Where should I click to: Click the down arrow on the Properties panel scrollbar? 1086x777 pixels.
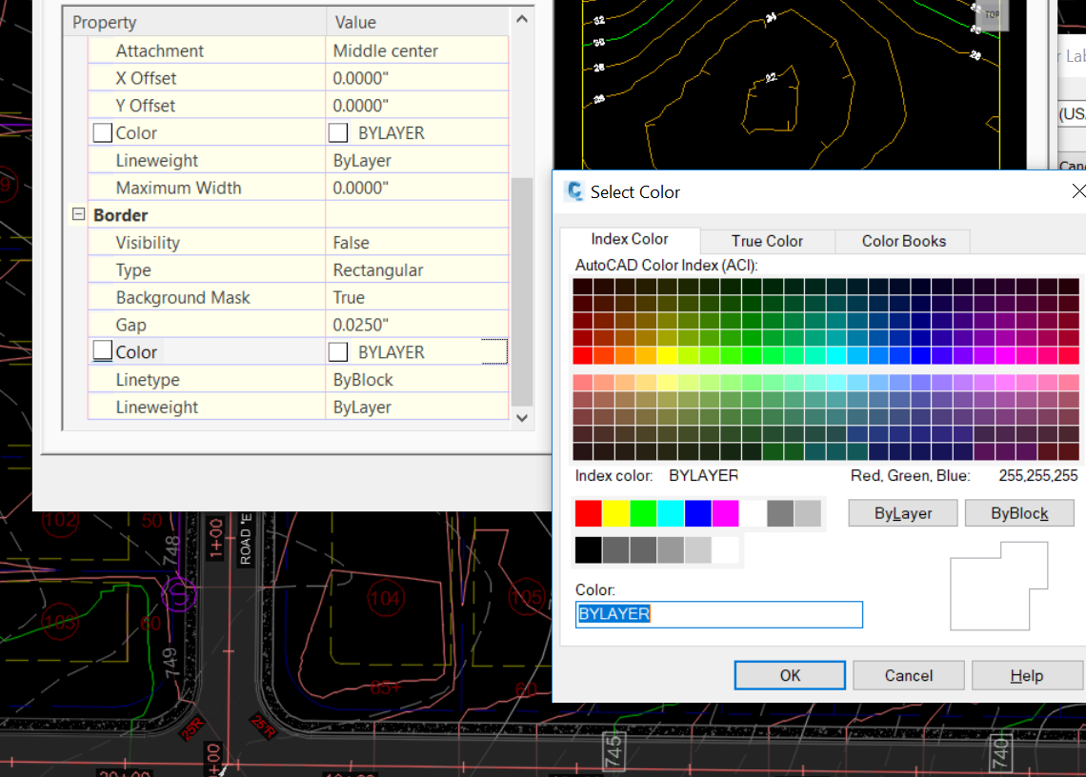pos(522,418)
